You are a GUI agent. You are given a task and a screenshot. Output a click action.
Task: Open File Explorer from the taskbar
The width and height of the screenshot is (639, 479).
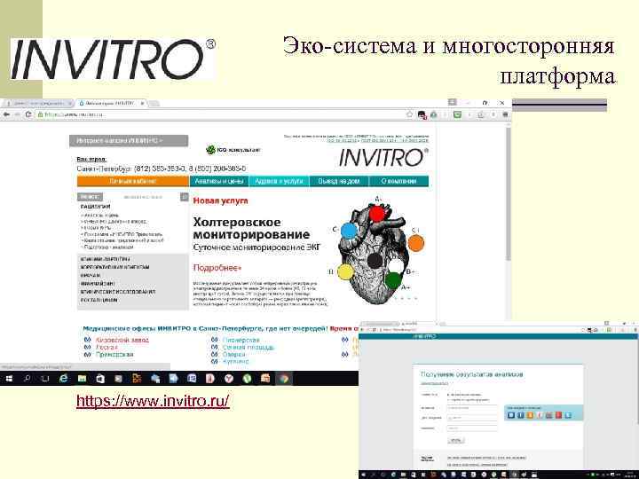coord(82,379)
